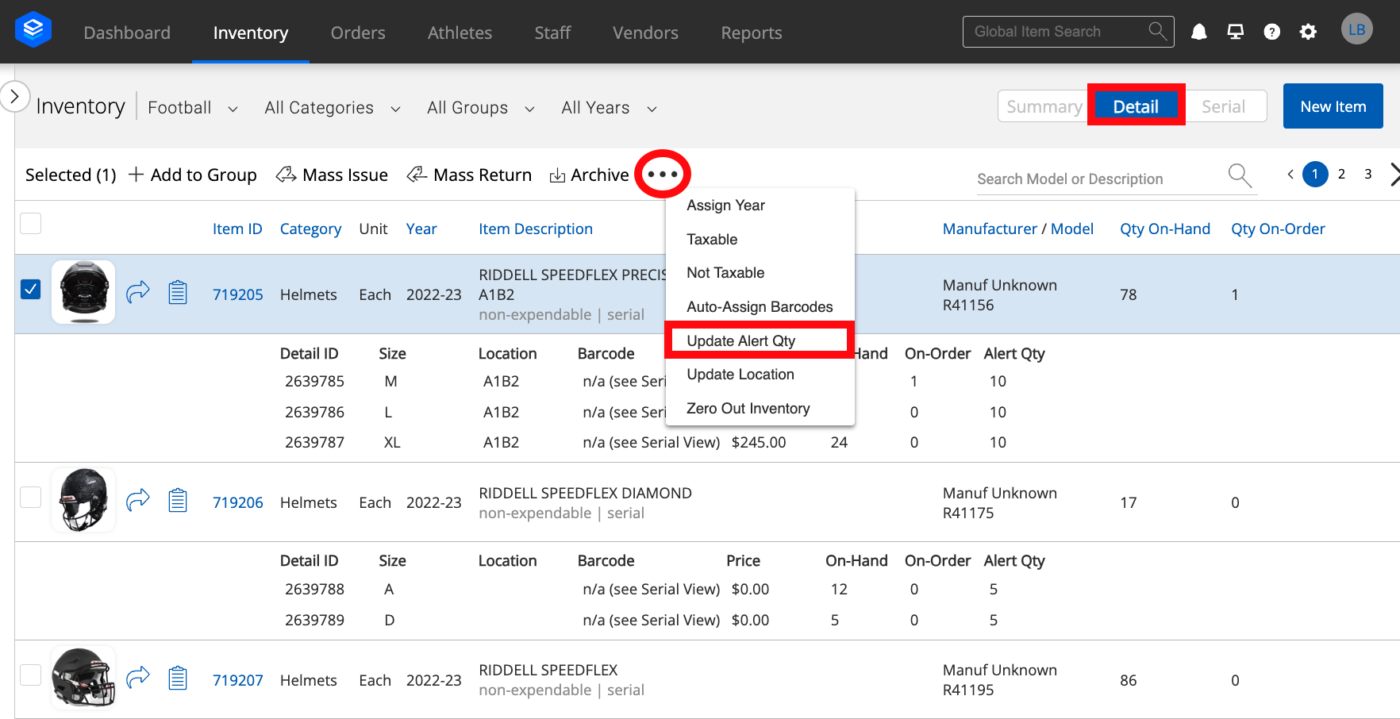This screenshot has width=1400, height=719.
Task: Go to next page arrow
Action: point(1394,174)
